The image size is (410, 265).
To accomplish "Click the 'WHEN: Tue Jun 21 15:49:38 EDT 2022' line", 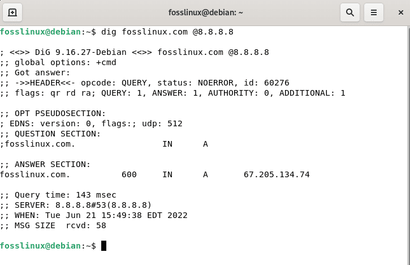I will pos(94,216).
